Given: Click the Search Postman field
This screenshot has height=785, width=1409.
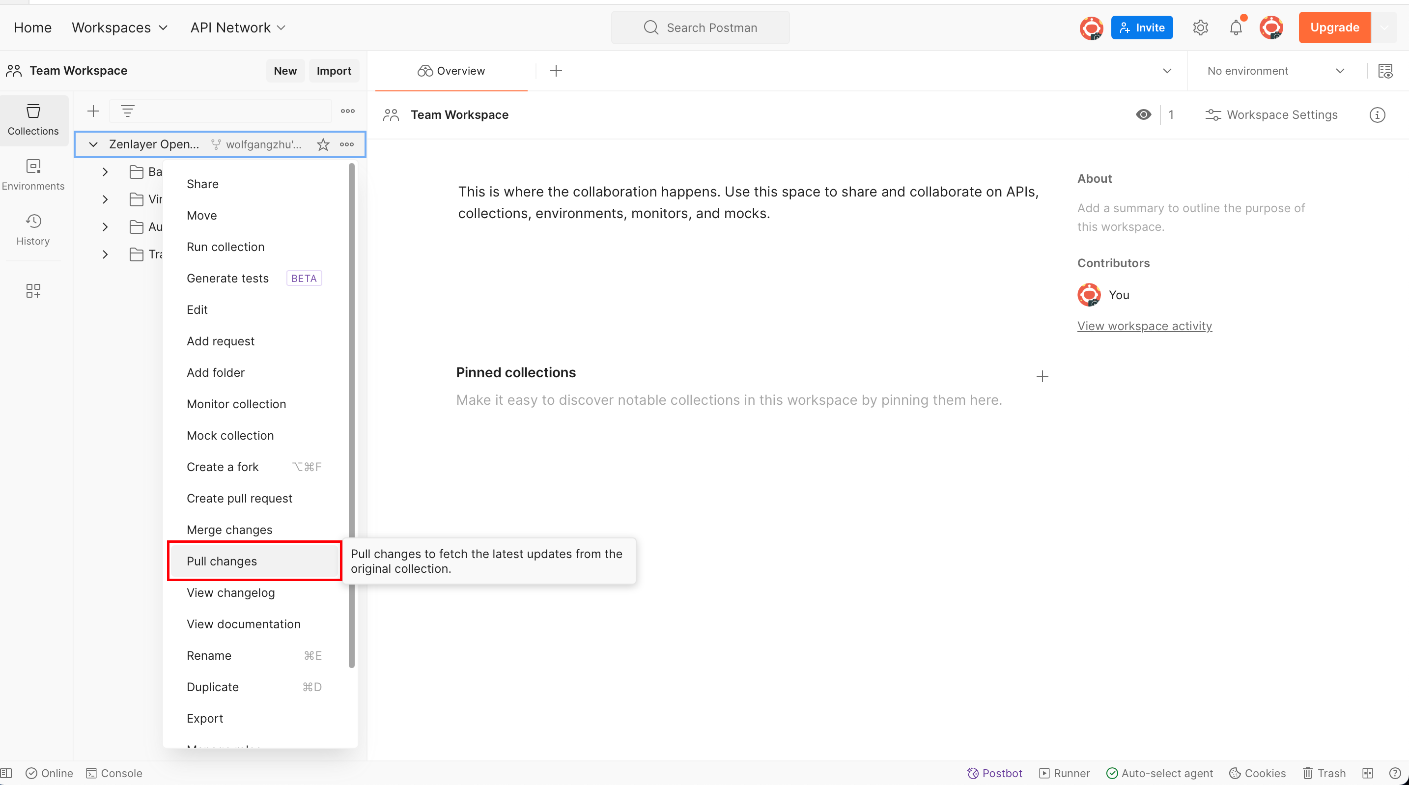Looking at the screenshot, I should [700, 28].
